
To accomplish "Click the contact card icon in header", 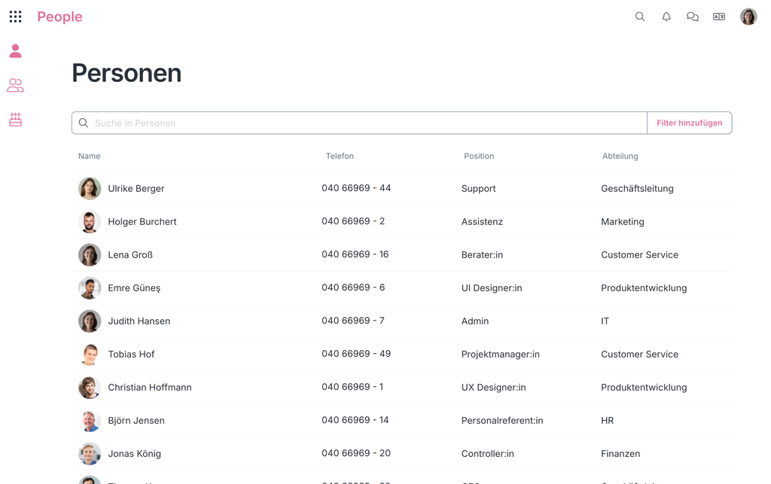I will tap(719, 17).
